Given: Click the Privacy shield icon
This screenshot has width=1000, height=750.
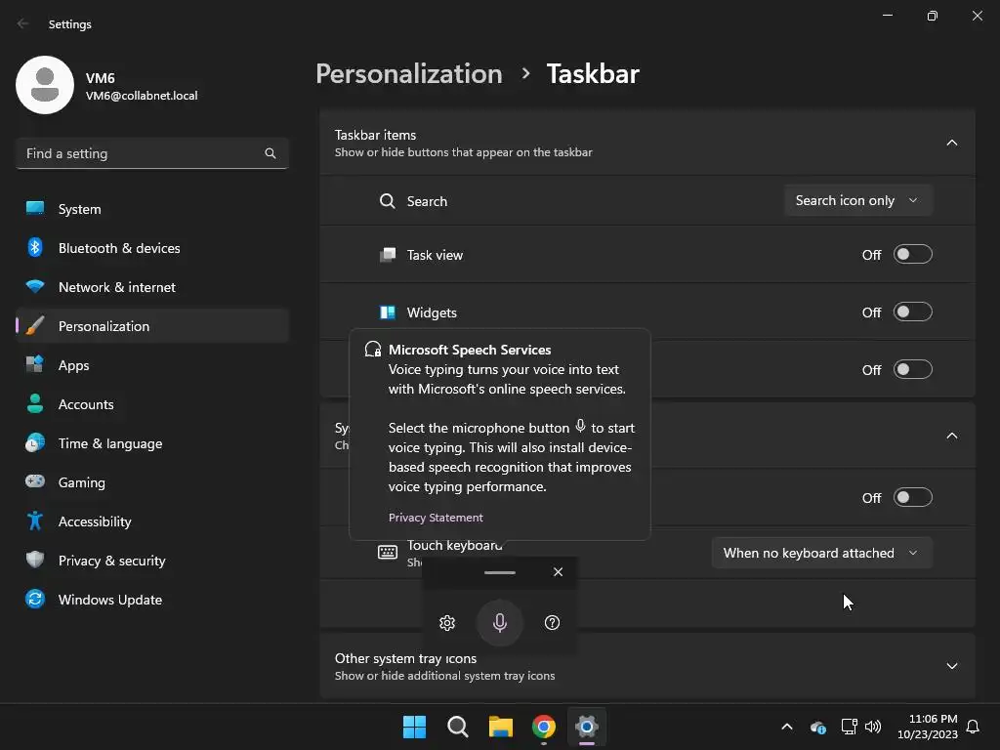Looking at the screenshot, I should (x=35, y=560).
